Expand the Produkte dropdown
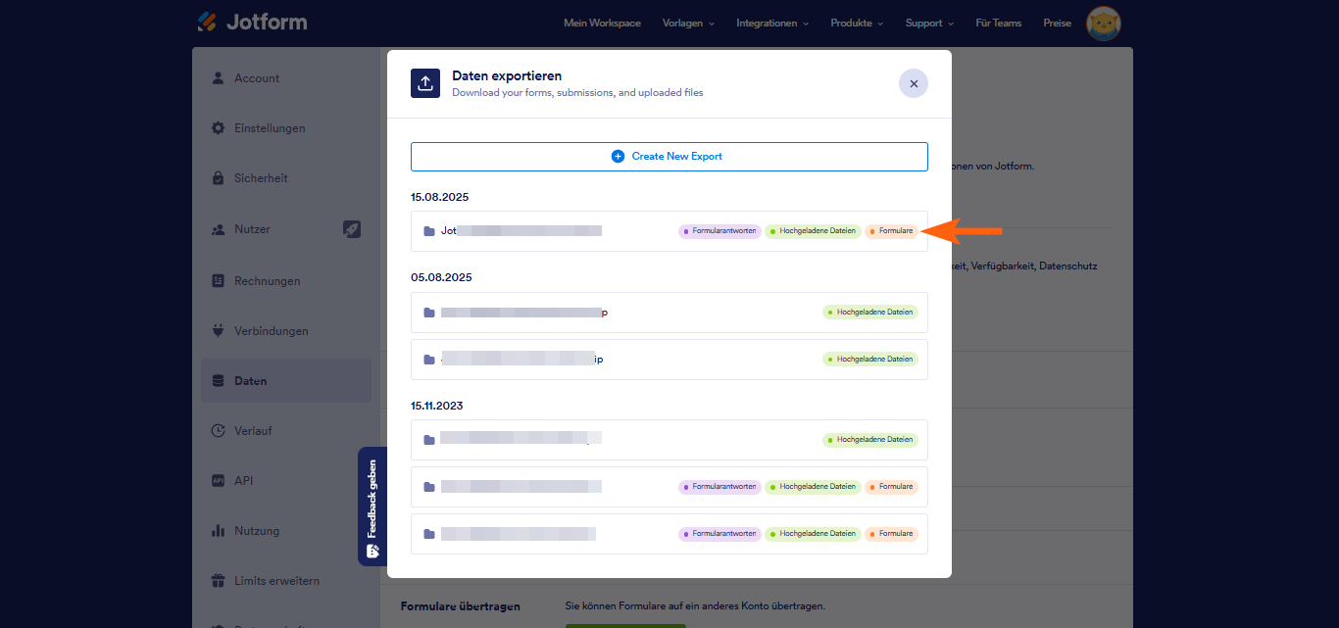 [x=857, y=24]
